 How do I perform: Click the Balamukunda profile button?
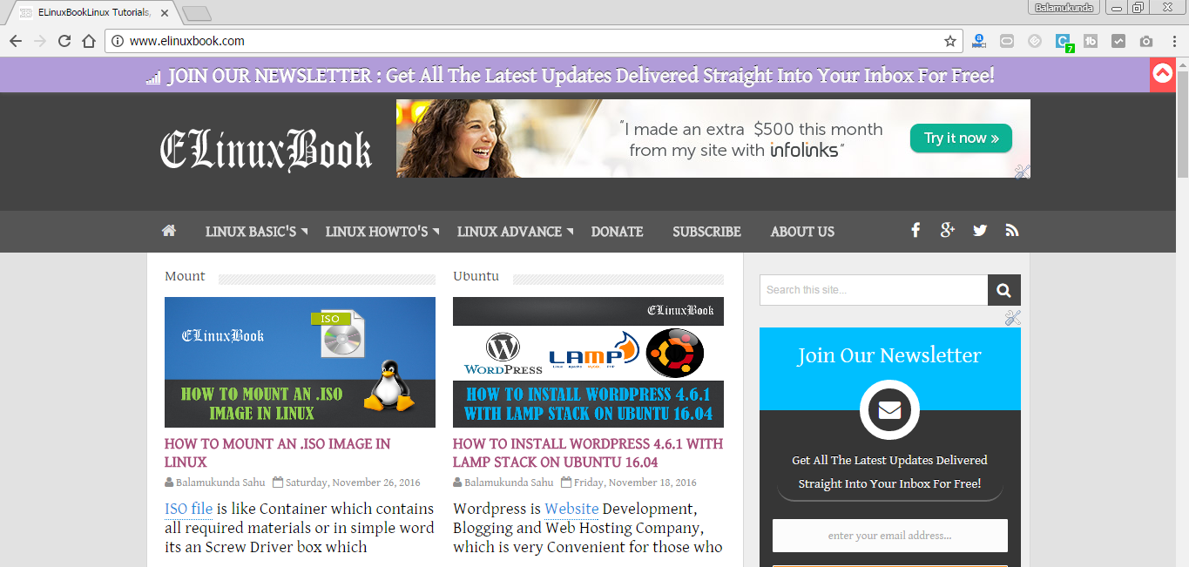click(x=1065, y=7)
